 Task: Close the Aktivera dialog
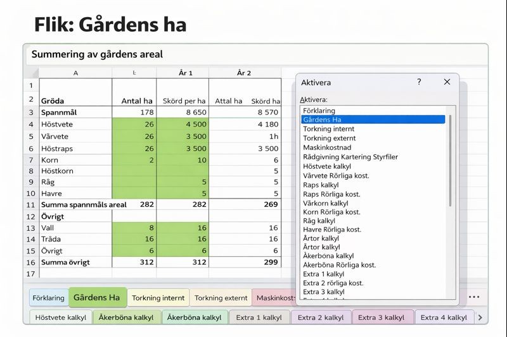[x=447, y=82]
